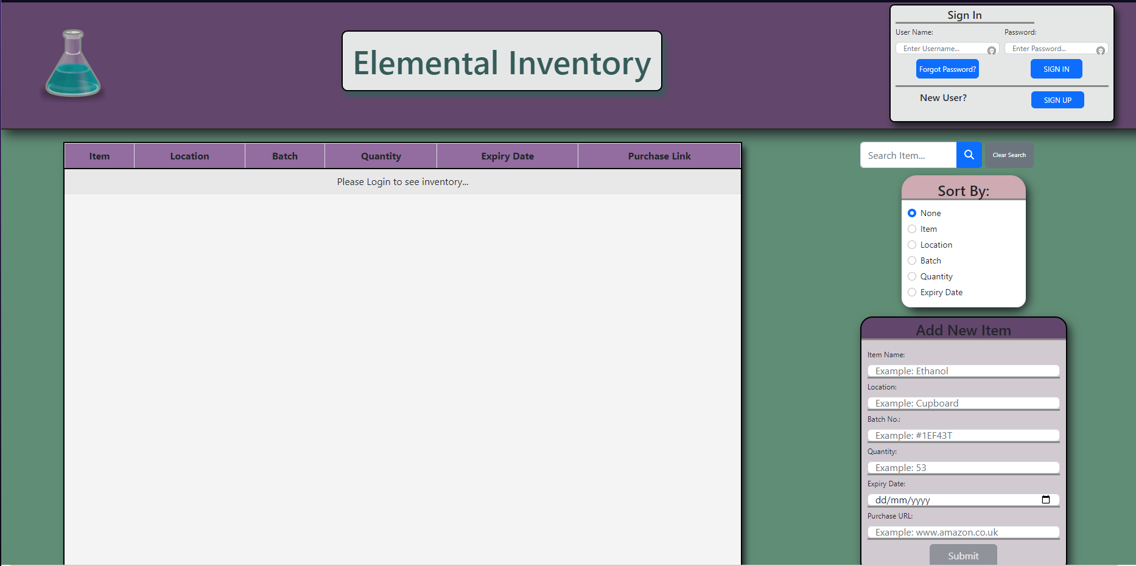This screenshot has height=566, width=1136.
Task: Click the Clear Search button
Action: tap(1008, 155)
